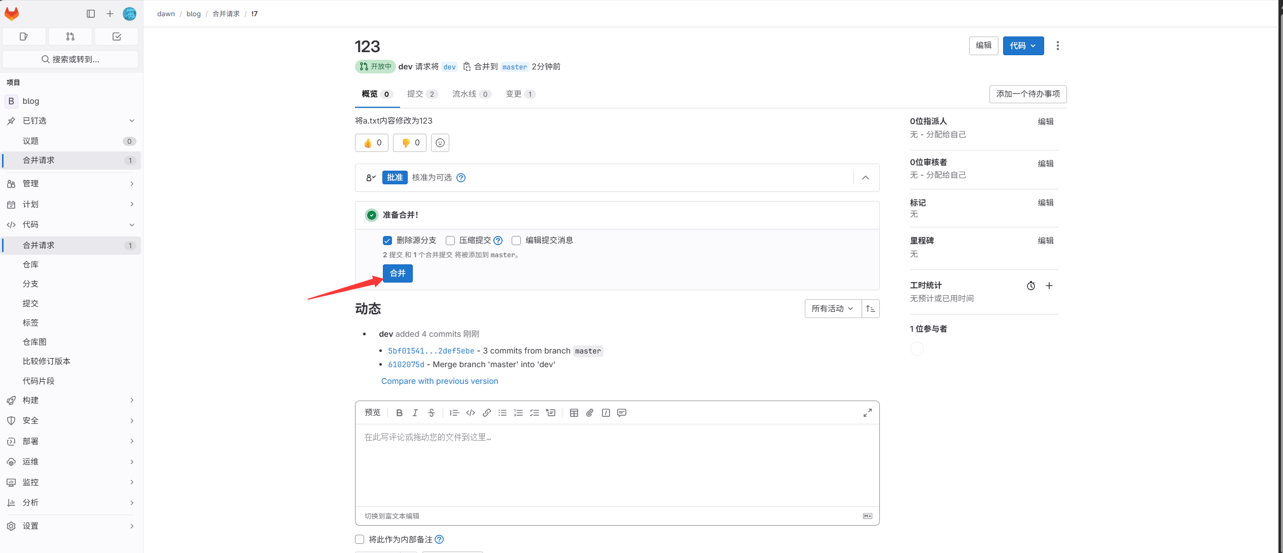Enable the squash commits checkbox

tap(450, 241)
